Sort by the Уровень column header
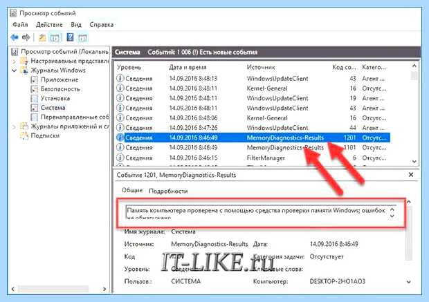Image resolution: width=429 pixels, height=302 pixels. point(129,67)
